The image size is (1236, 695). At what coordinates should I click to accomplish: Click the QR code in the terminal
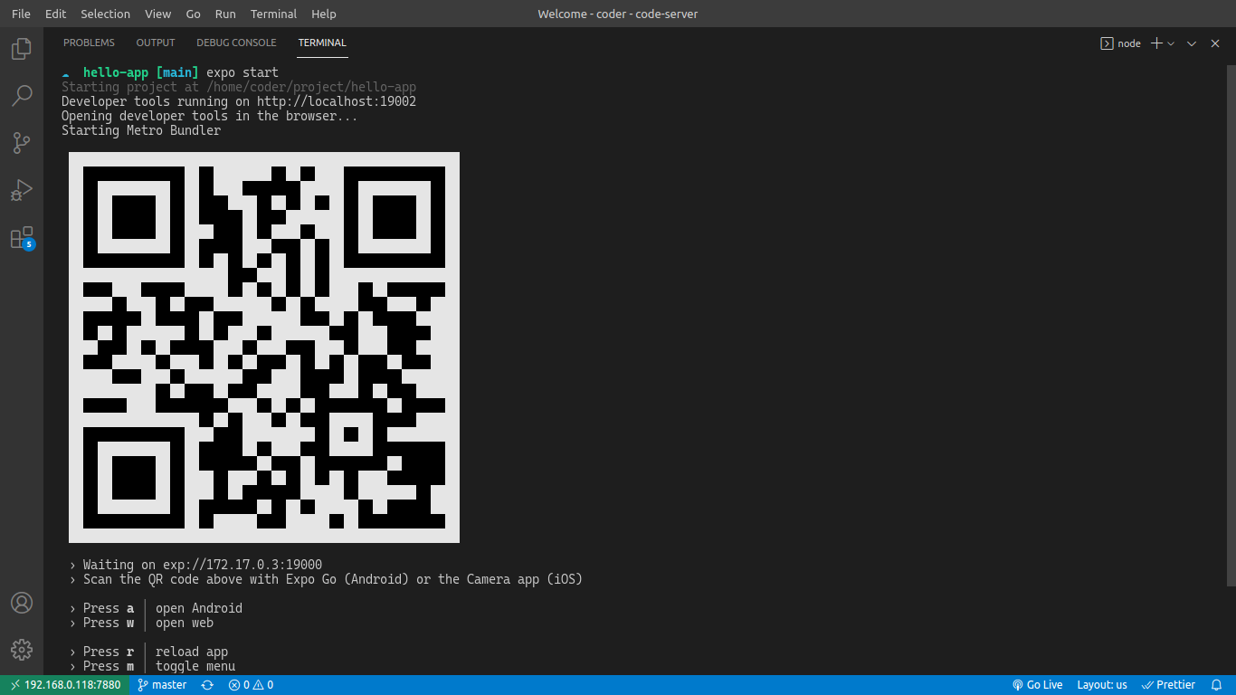264,347
